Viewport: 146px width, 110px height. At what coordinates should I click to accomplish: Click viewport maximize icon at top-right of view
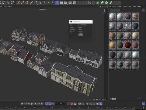click(107, 7)
